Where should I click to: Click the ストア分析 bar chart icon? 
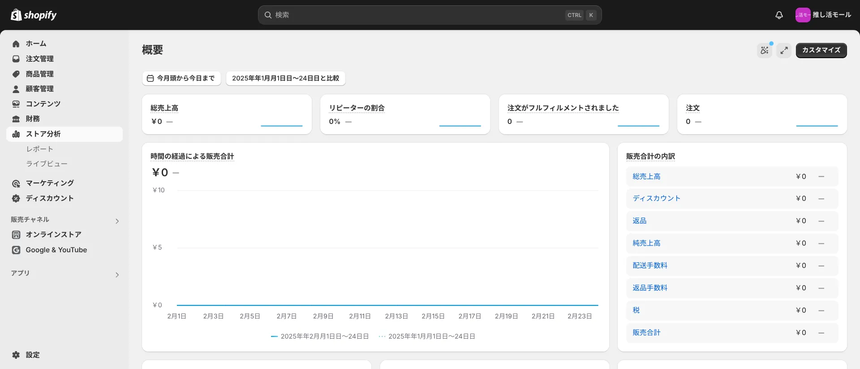click(16, 134)
